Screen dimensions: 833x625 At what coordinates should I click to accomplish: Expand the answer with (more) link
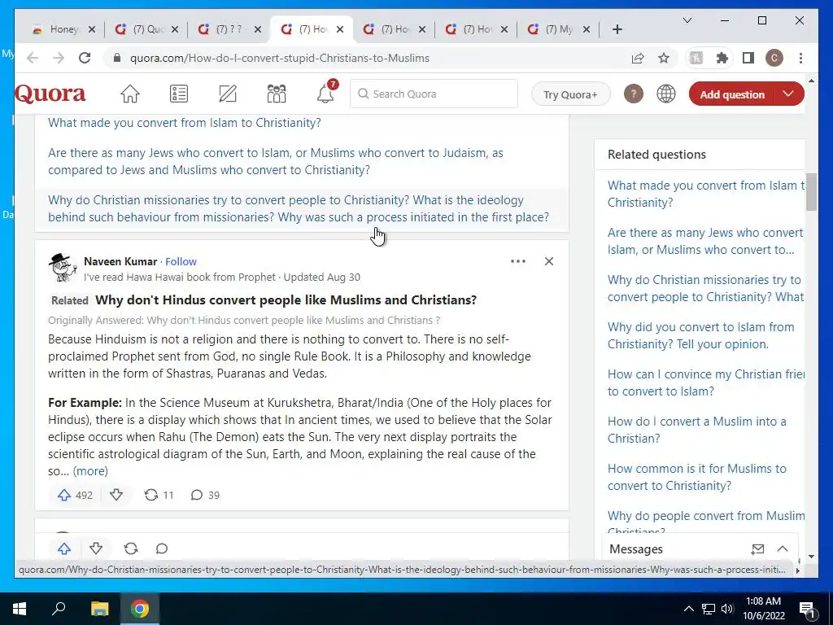(90, 471)
